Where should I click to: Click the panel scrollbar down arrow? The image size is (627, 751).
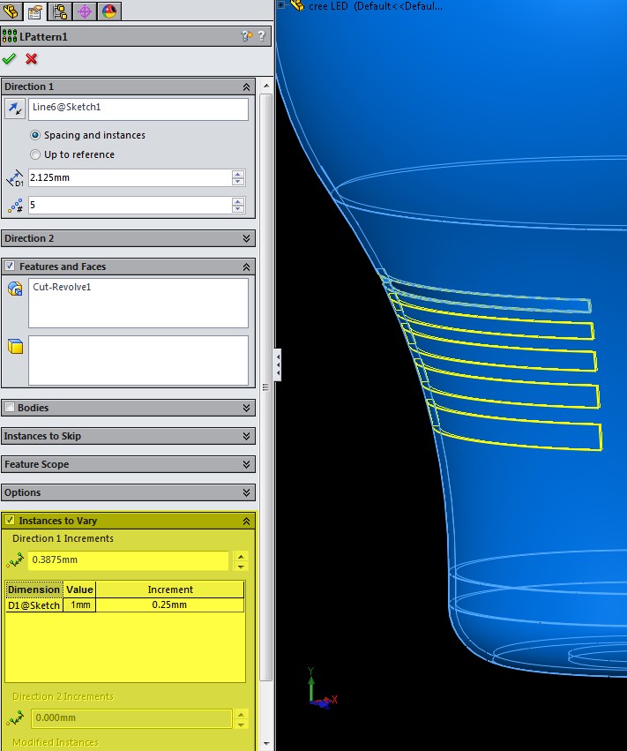[266, 744]
